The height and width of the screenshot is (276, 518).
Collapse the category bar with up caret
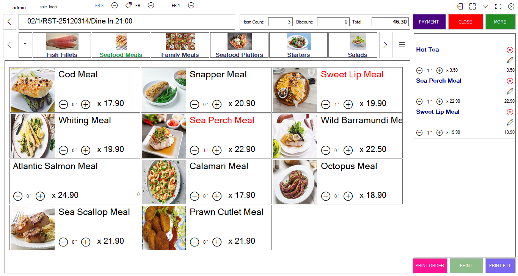25,45
